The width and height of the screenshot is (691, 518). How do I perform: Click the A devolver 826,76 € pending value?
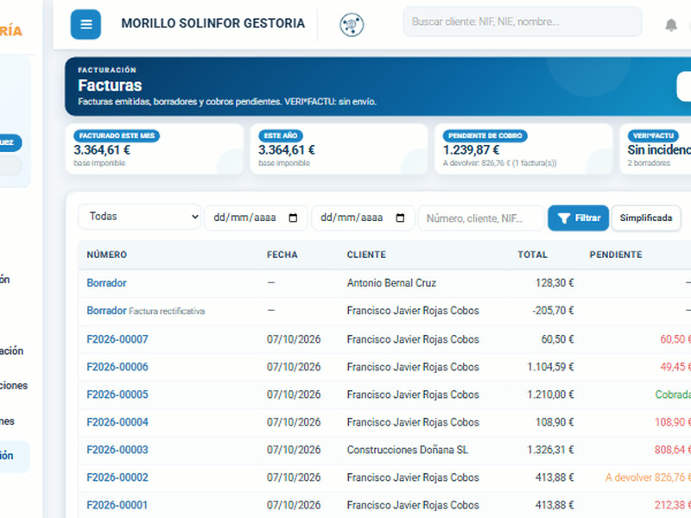tap(648, 477)
